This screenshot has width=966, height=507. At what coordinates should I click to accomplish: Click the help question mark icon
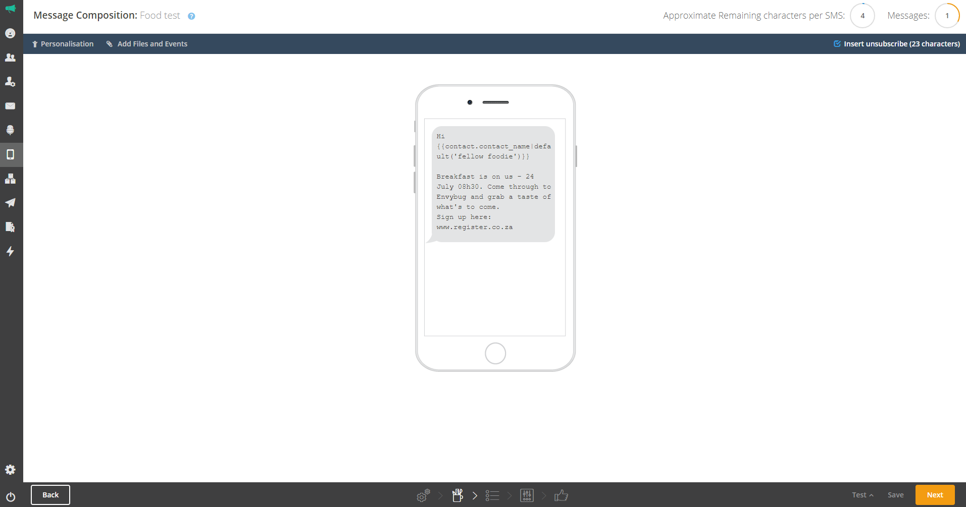(x=191, y=16)
